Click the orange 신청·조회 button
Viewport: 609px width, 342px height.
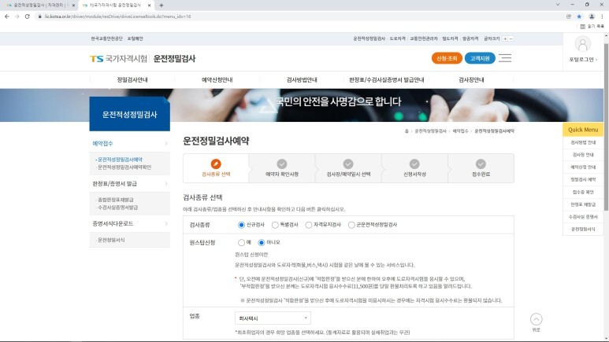(x=447, y=58)
